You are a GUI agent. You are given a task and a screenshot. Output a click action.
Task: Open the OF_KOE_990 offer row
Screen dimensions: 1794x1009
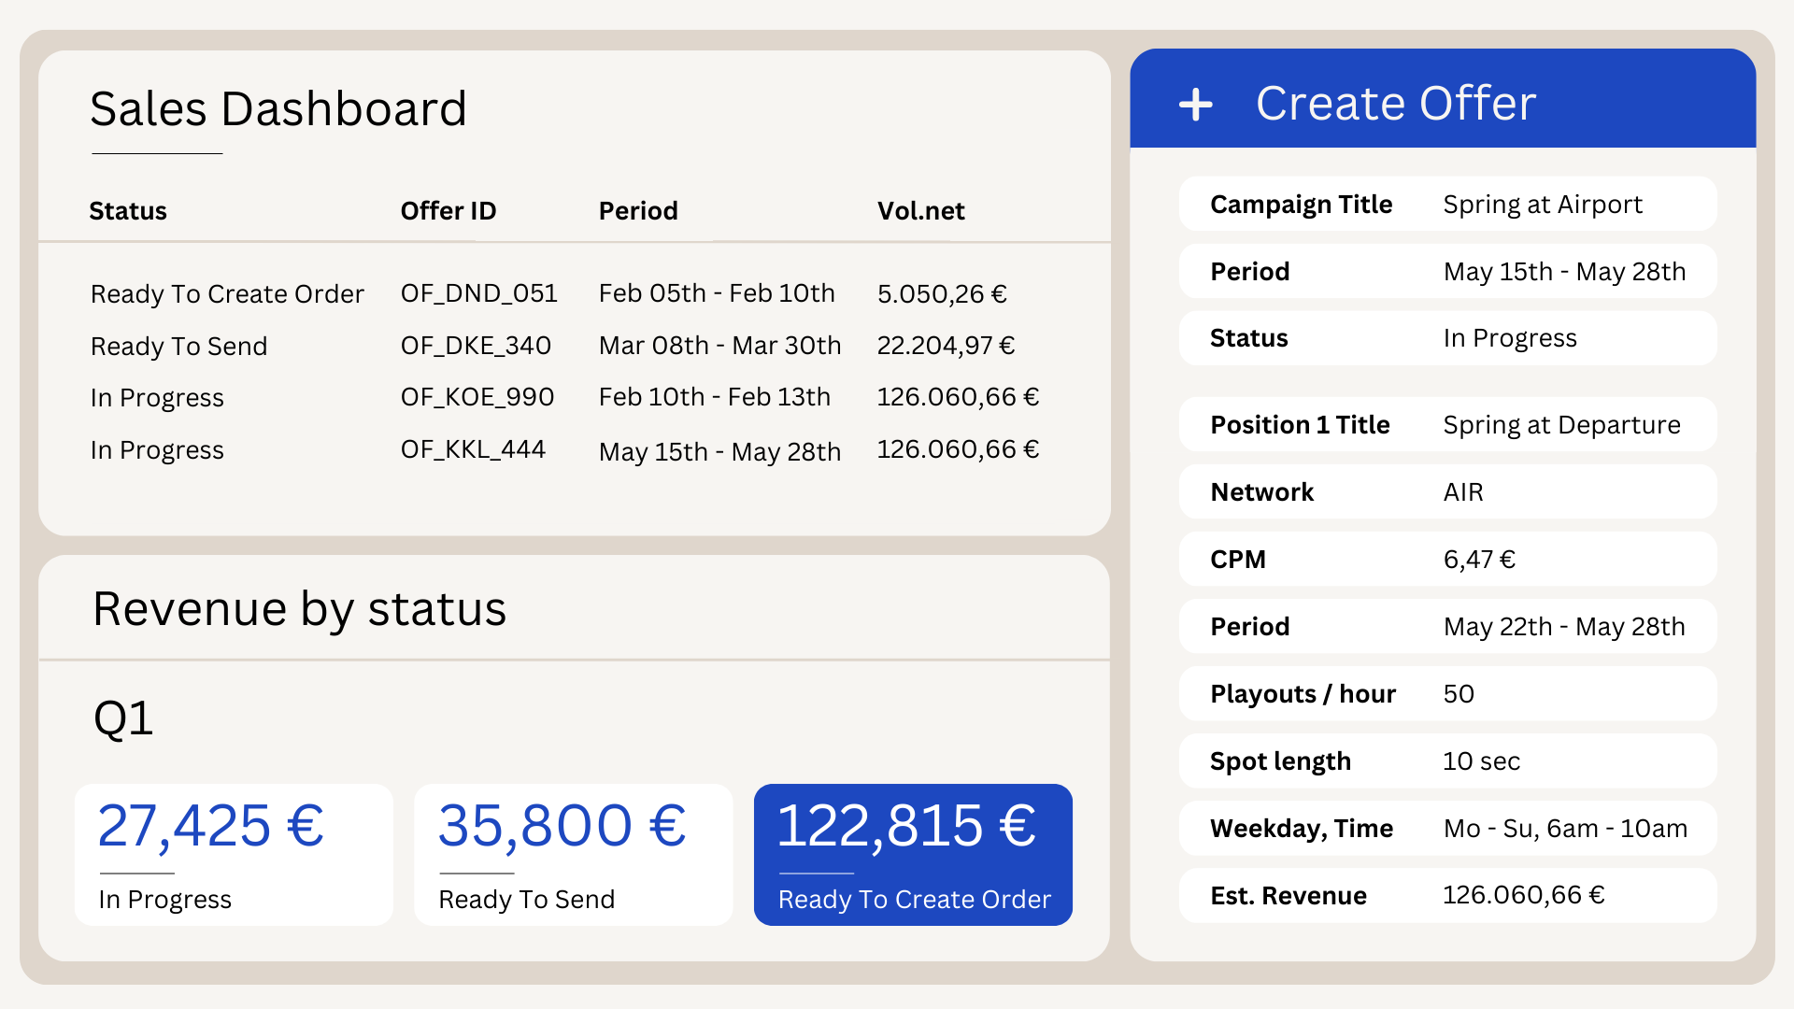coord(477,397)
